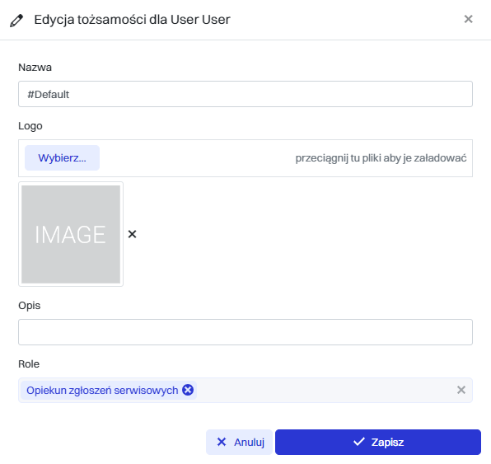Open the logo IMAGE thumbnail preview
491x464 pixels.
(x=71, y=234)
